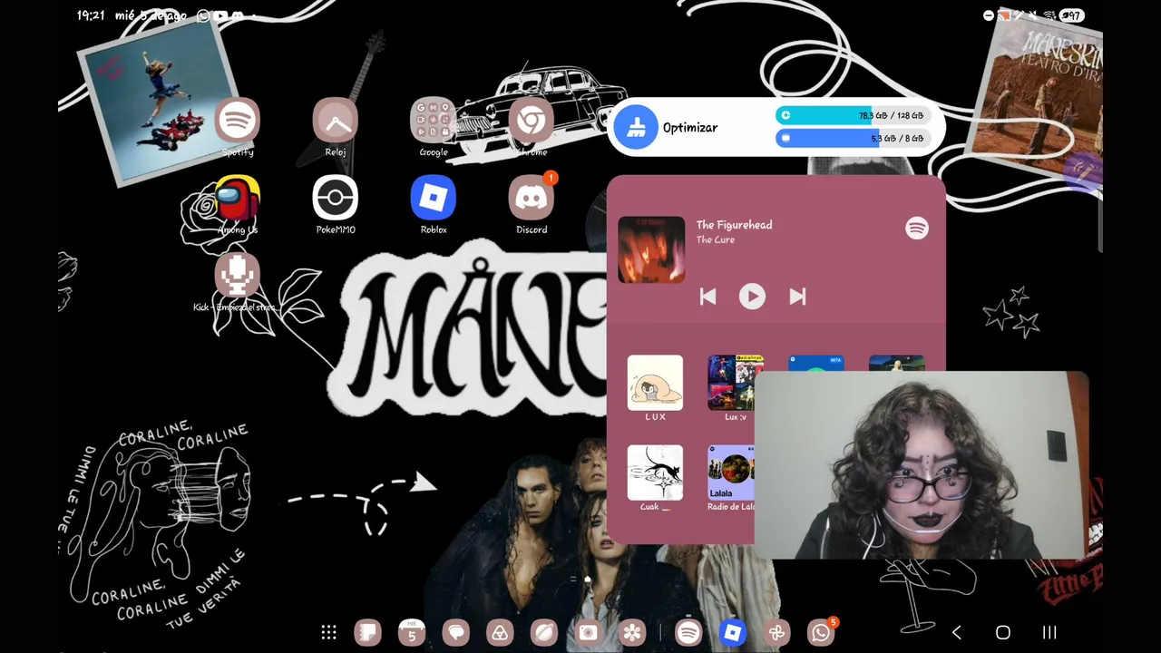The width and height of the screenshot is (1161, 653).
Task: Open the Google apps folder
Action: (434, 120)
